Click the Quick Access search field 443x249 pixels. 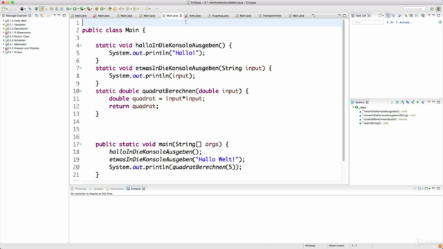[x=415, y=9]
